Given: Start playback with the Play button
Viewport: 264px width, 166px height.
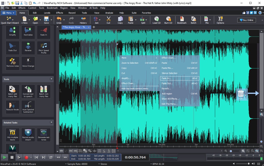Looking at the screenshot, I should coord(4,157).
